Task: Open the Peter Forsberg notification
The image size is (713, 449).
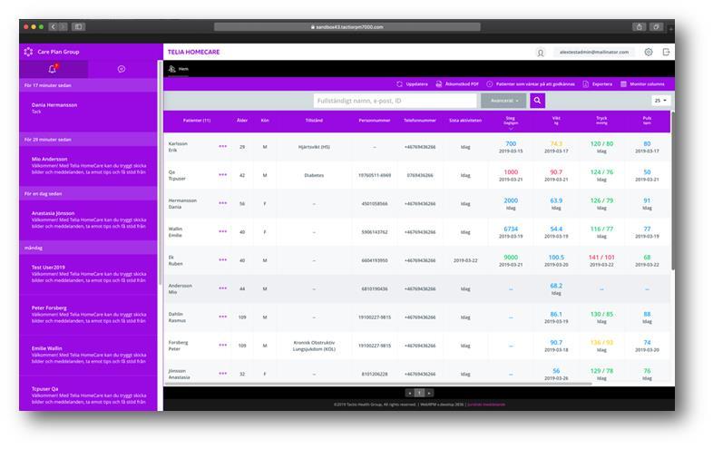Action: point(88,315)
